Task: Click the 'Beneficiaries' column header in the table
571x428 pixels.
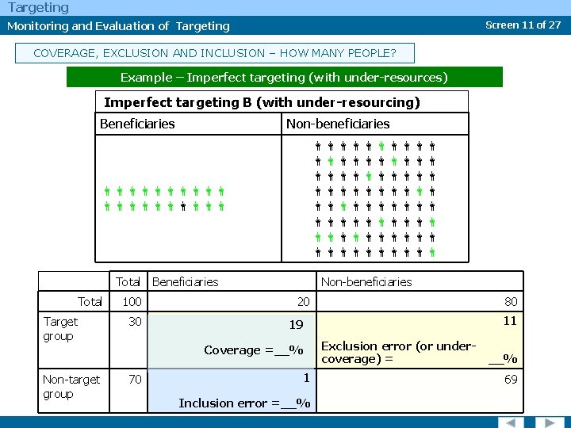Action: click(185, 282)
